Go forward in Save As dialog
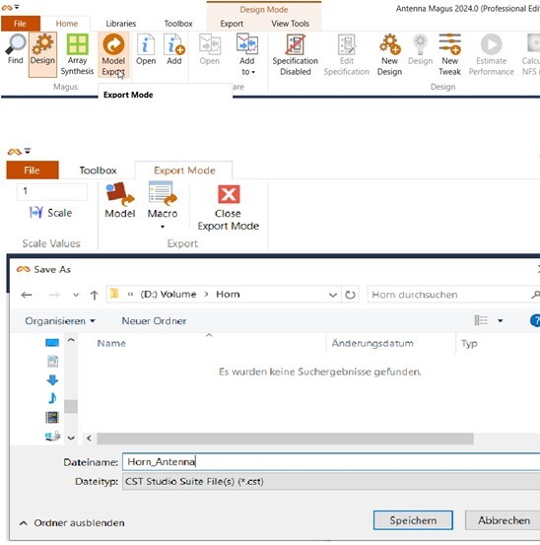Viewport: 540px width, 545px height. (x=54, y=295)
